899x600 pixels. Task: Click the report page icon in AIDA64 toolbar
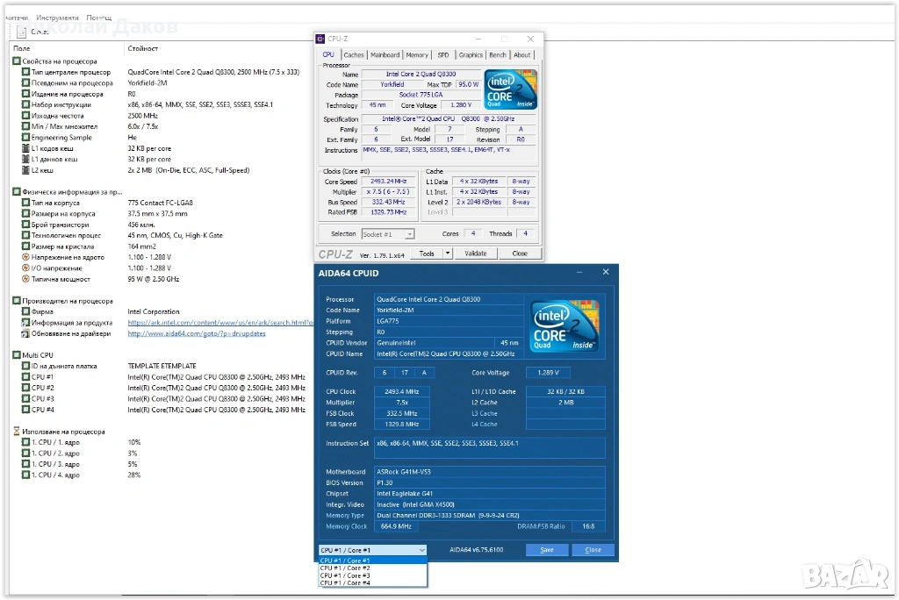coord(22,32)
